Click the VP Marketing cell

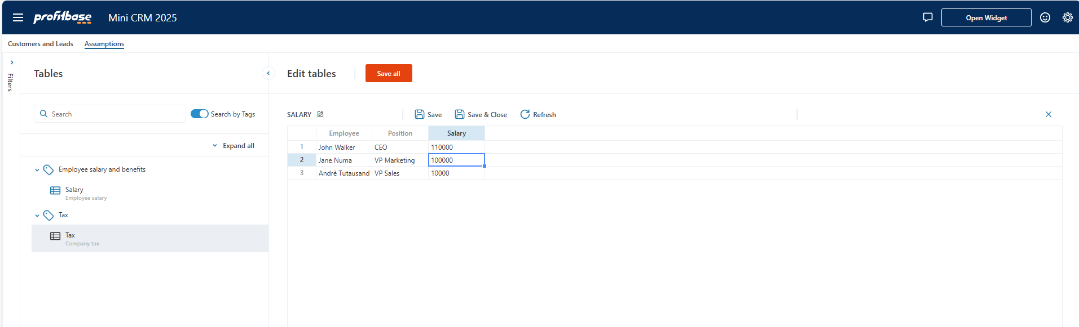pyautogui.click(x=400, y=160)
